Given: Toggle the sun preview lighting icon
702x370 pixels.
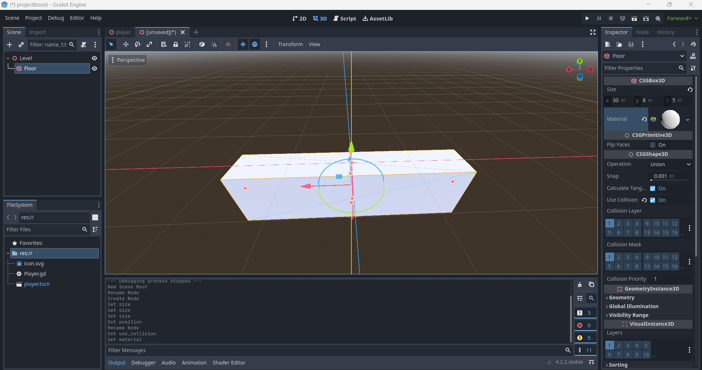Looking at the screenshot, I should (x=243, y=44).
